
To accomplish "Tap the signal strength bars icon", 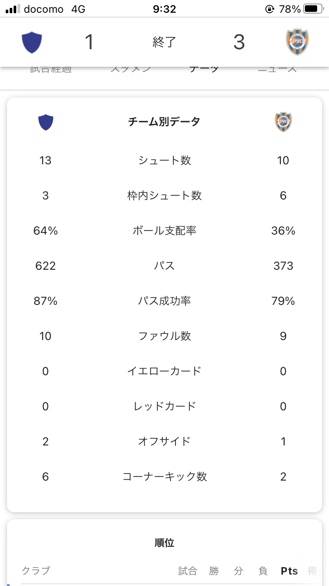I will 12,9.
